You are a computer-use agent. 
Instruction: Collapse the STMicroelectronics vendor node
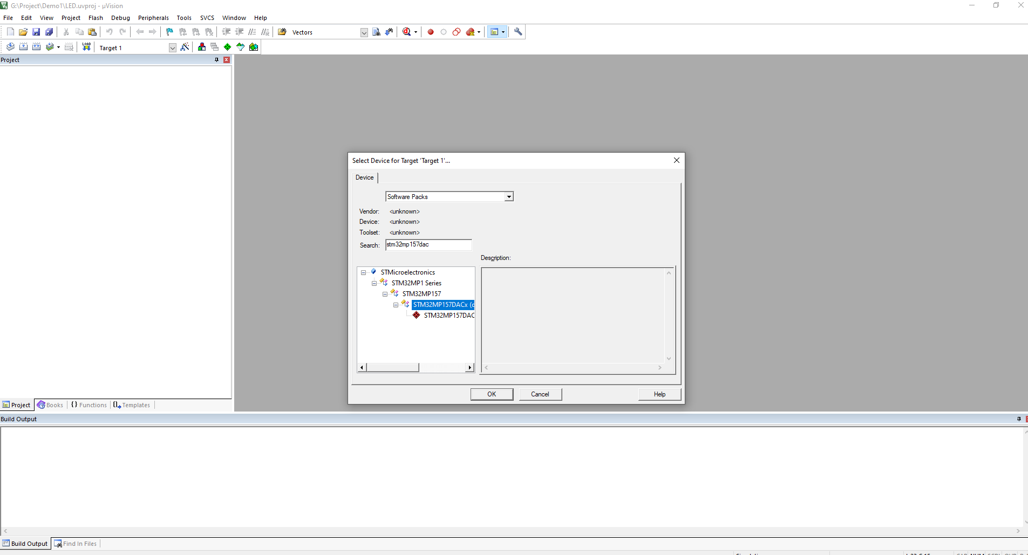(x=363, y=272)
